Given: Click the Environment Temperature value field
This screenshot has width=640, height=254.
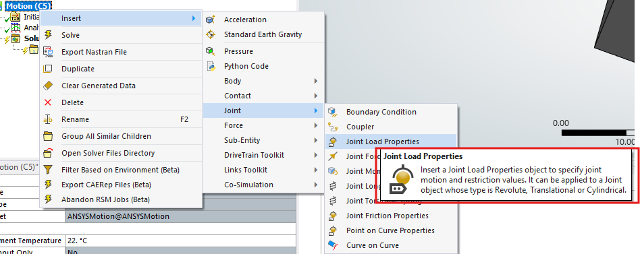Looking at the screenshot, I should (180, 241).
